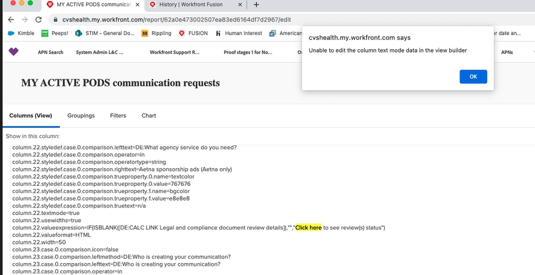This screenshot has width=535, height=275.
Task: Click the macOS green maximize button
Action: [30, 3]
